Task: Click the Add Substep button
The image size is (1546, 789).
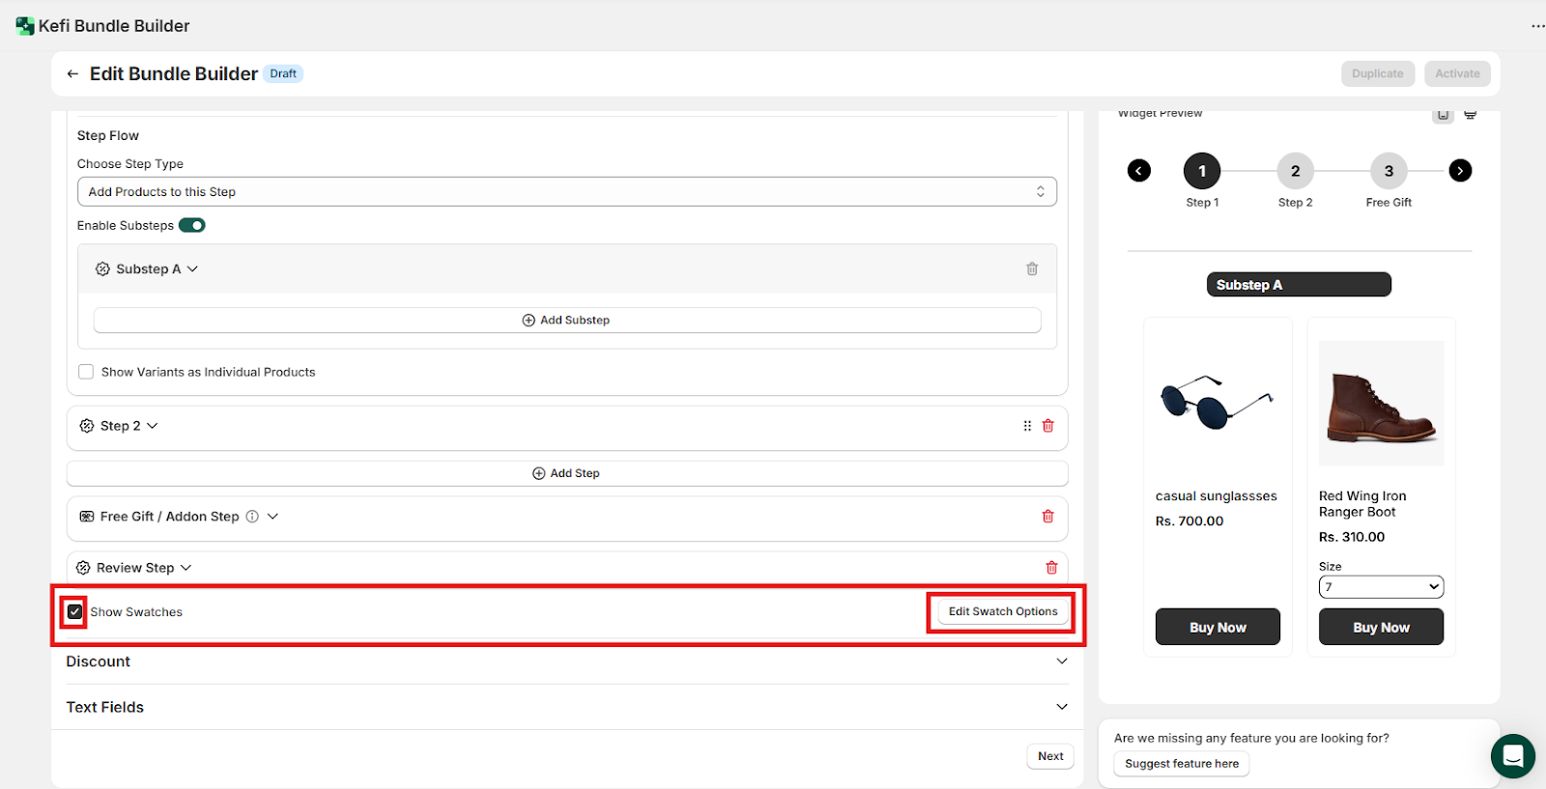Action: pyautogui.click(x=566, y=321)
